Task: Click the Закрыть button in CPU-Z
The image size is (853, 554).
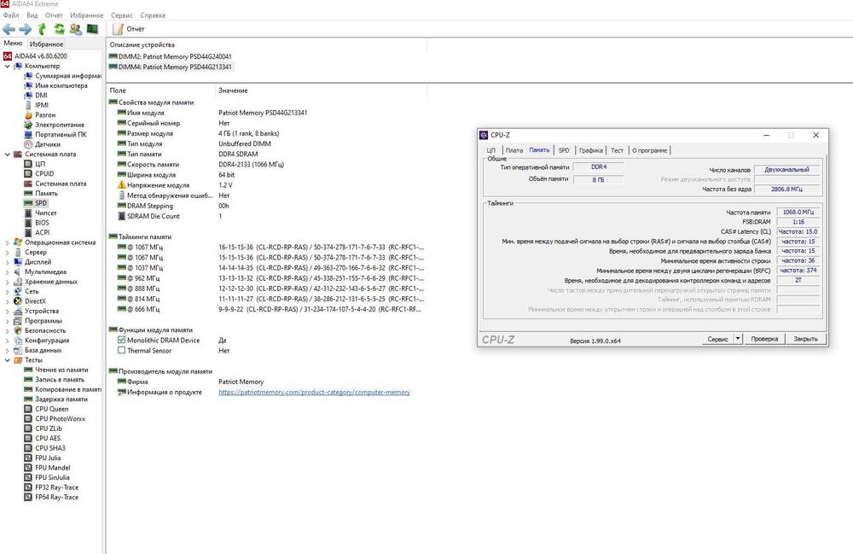Action: [806, 339]
